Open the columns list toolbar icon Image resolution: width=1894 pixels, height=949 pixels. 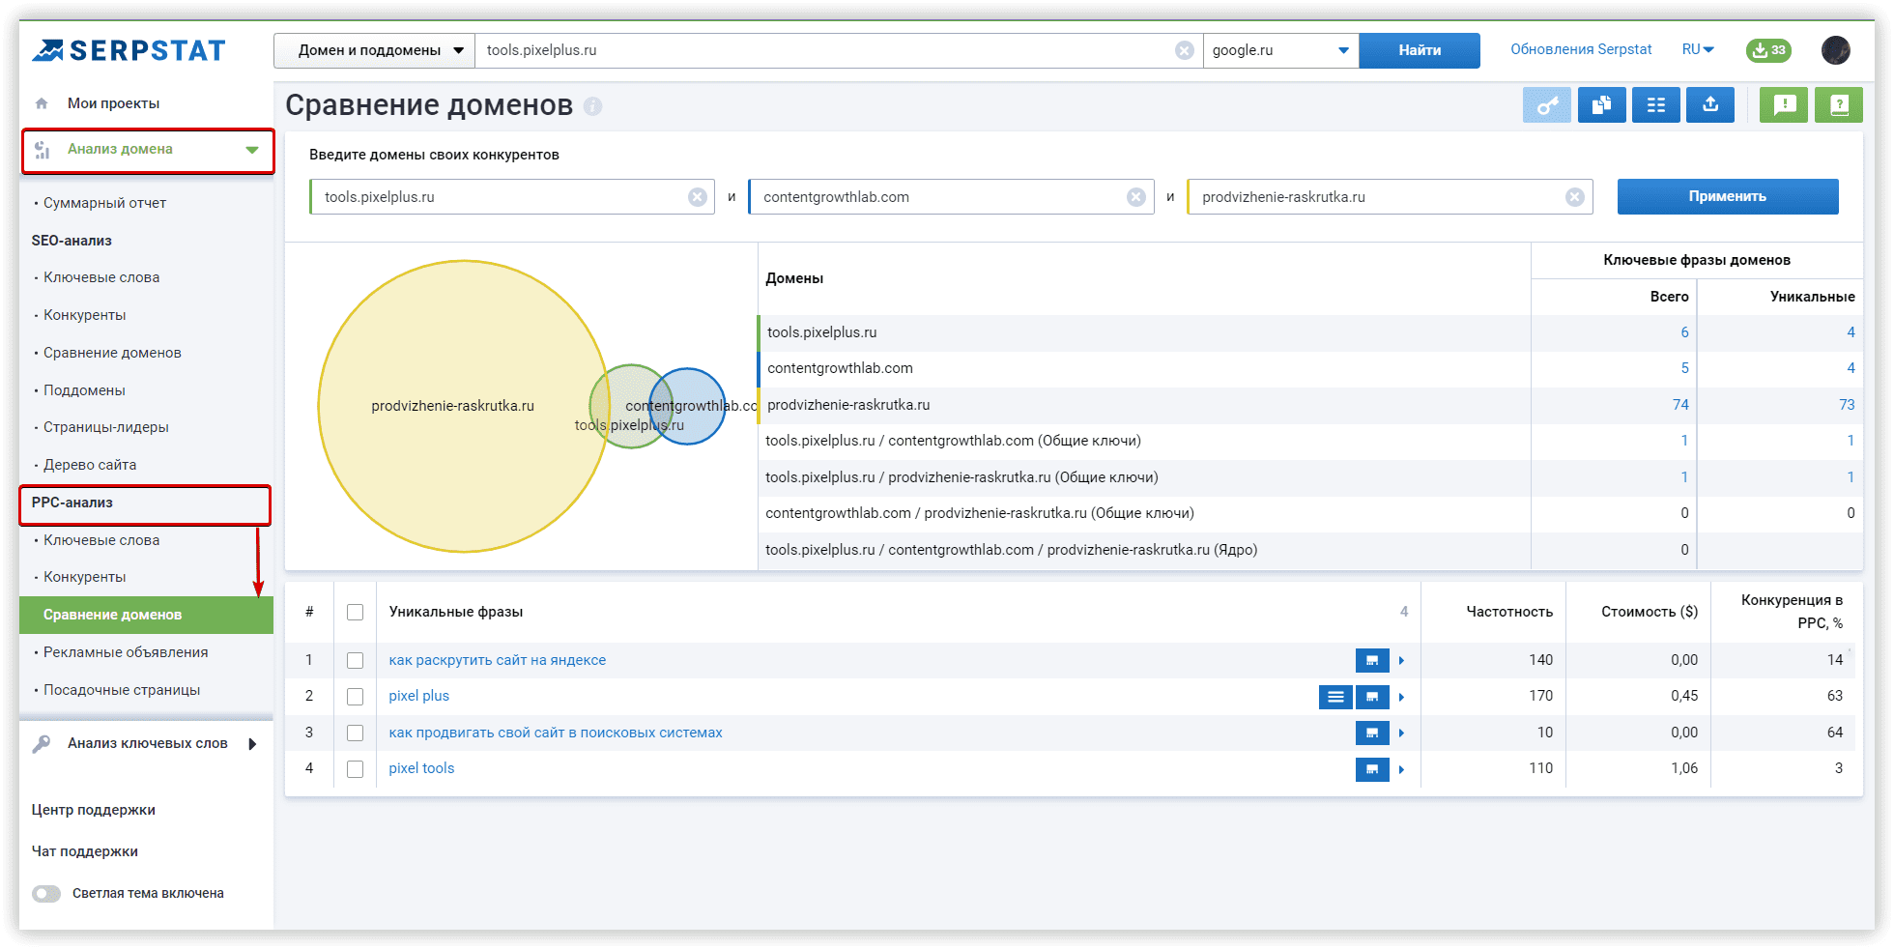(x=1656, y=104)
